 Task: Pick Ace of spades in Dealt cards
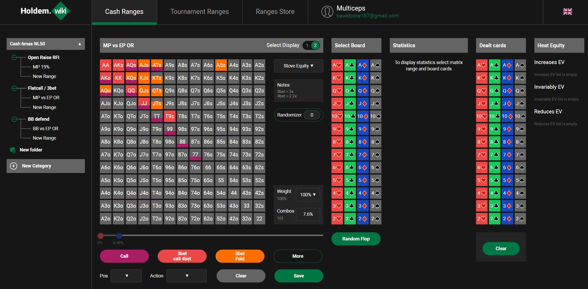(x=520, y=65)
